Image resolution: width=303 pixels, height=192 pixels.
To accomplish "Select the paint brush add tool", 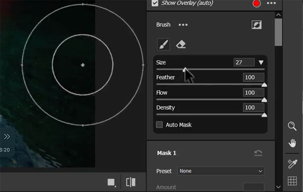I will point(164,44).
